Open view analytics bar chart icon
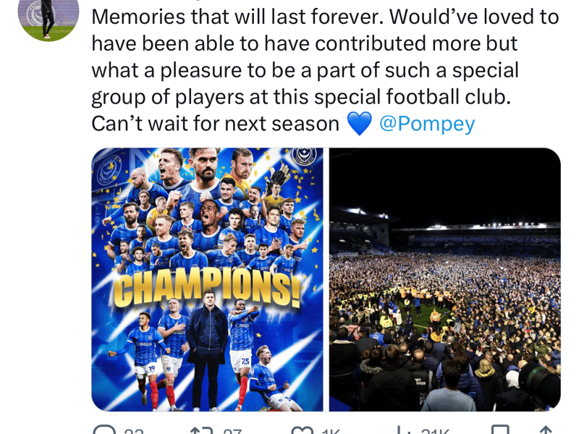The height and width of the screenshot is (434, 579). 403,430
